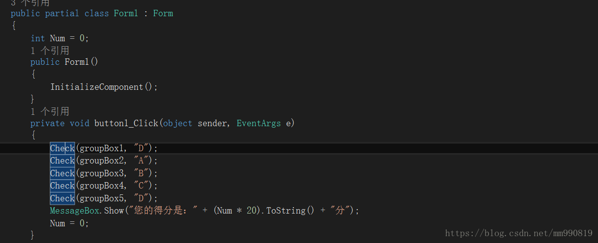Click the "C" string on groupBox4 line
This screenshot has width=598, height=243.
point(141,185)
